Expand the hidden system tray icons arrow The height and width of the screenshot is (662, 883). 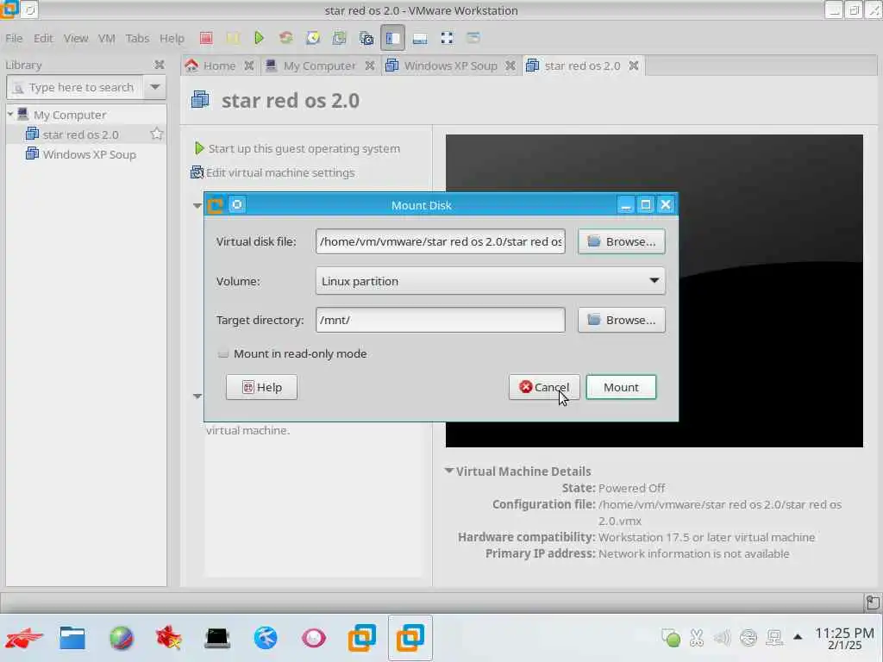[x=798, y=637]
